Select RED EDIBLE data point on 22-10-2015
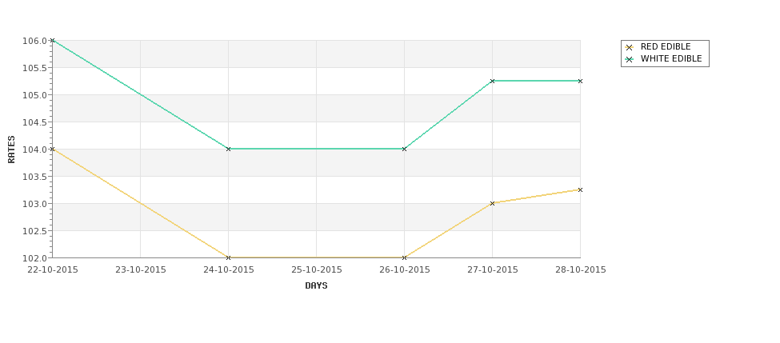The width and height of the screenshot is (780, 343). 52,150
